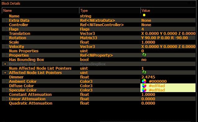The width and height of the screenshot is (198, 122).
Task: Click the Extra Data value None
Action: point(146,21)
